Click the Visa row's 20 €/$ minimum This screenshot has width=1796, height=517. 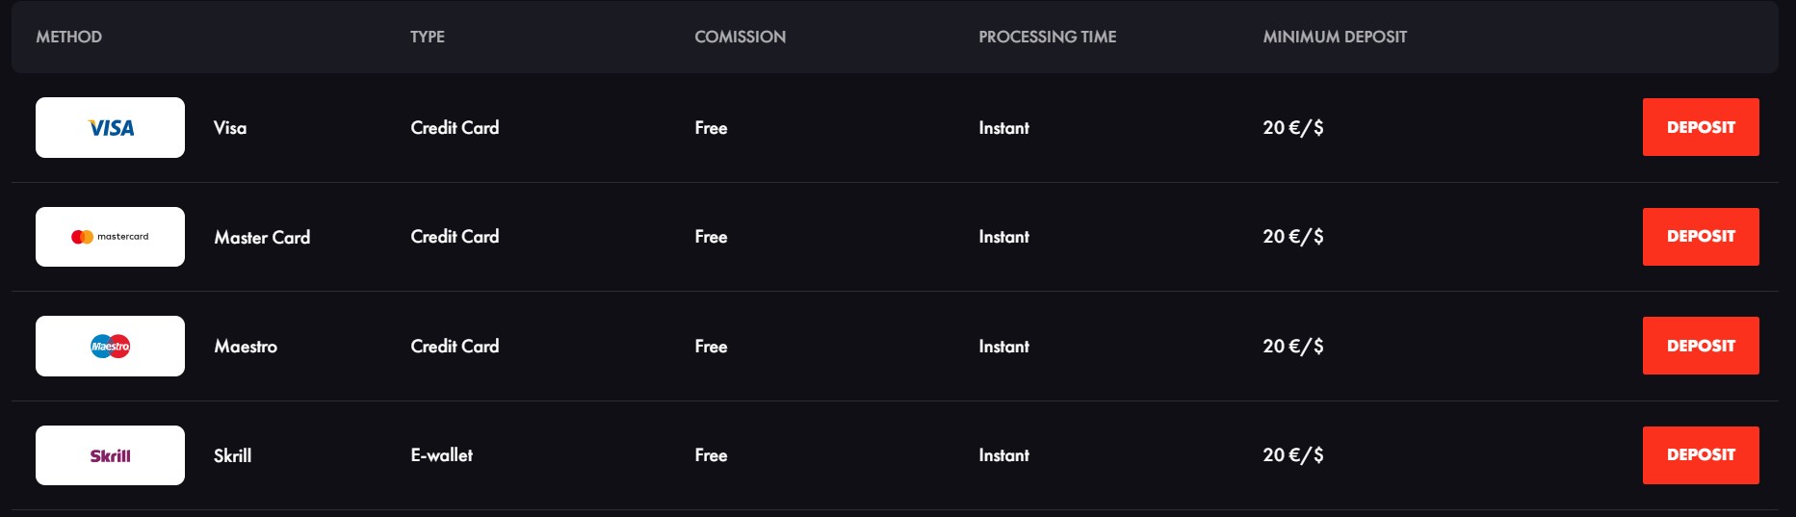(x=1292, y=128)
